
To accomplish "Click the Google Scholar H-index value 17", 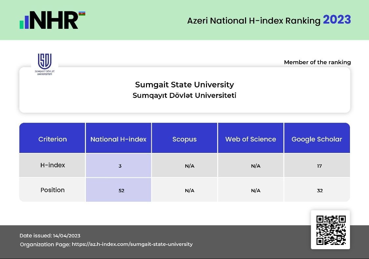I will pos(319,166).
